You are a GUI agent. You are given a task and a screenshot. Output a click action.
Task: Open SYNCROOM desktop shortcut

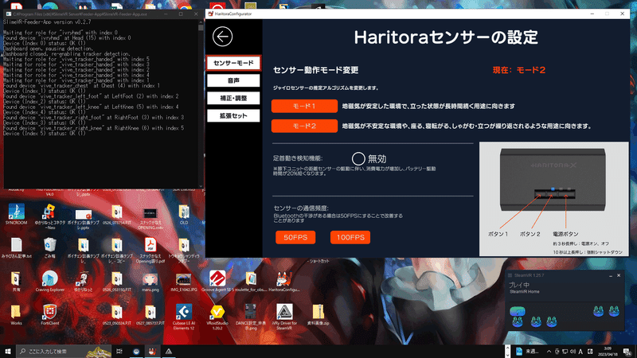coord(16,214)
